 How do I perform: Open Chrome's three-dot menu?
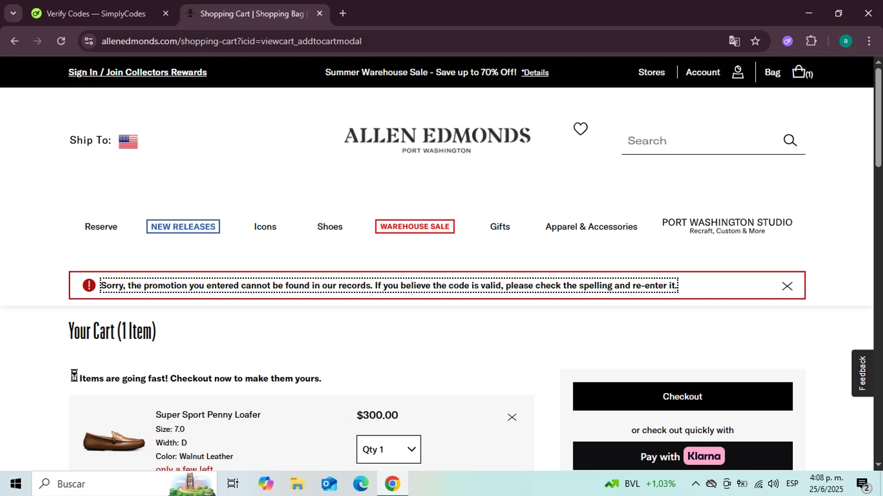coord(869,41)
